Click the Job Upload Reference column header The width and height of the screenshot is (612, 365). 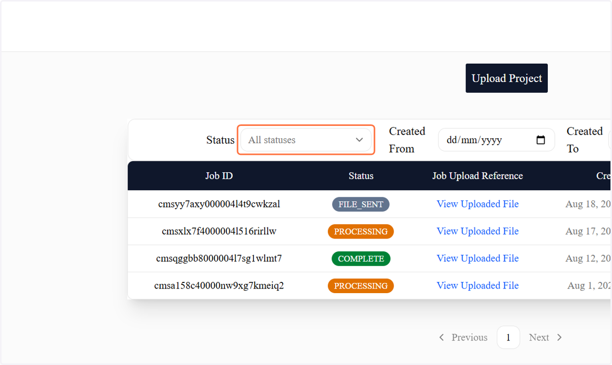coord(477,176)
